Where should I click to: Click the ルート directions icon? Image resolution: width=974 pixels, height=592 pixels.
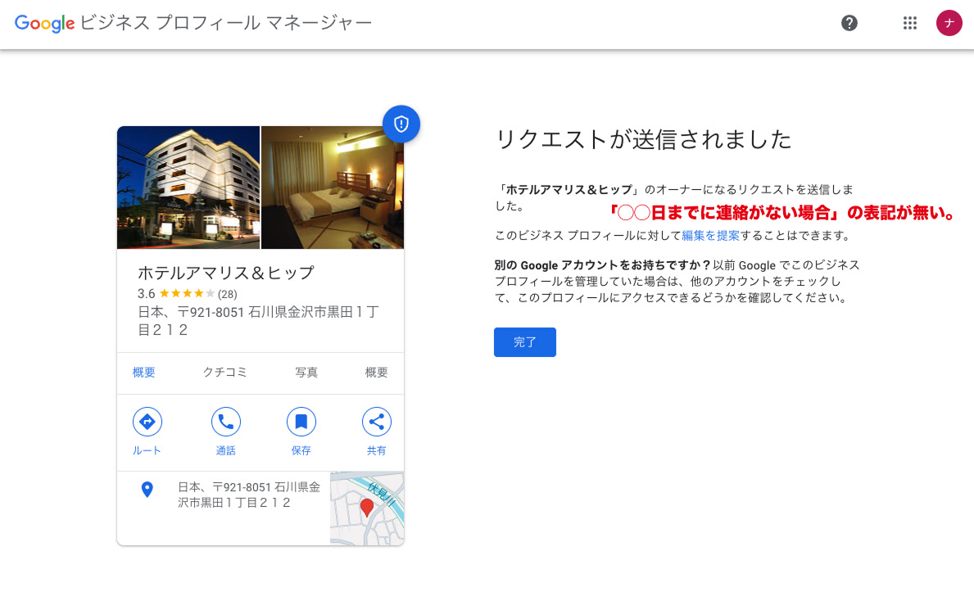[x=147, y=422]
